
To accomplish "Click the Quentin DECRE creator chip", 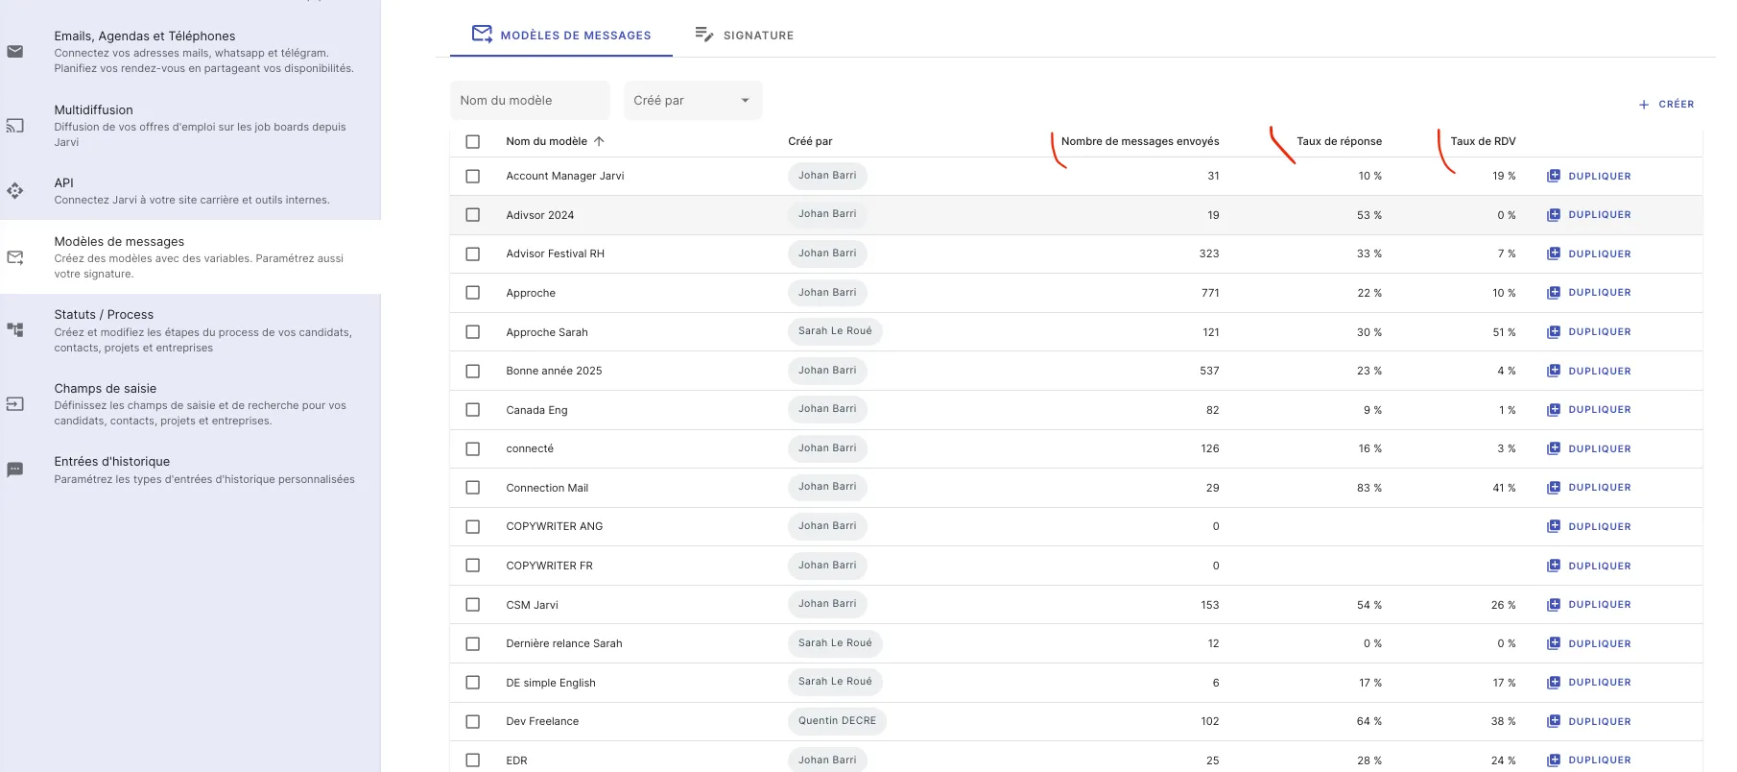I will click(x=836, y=721).
